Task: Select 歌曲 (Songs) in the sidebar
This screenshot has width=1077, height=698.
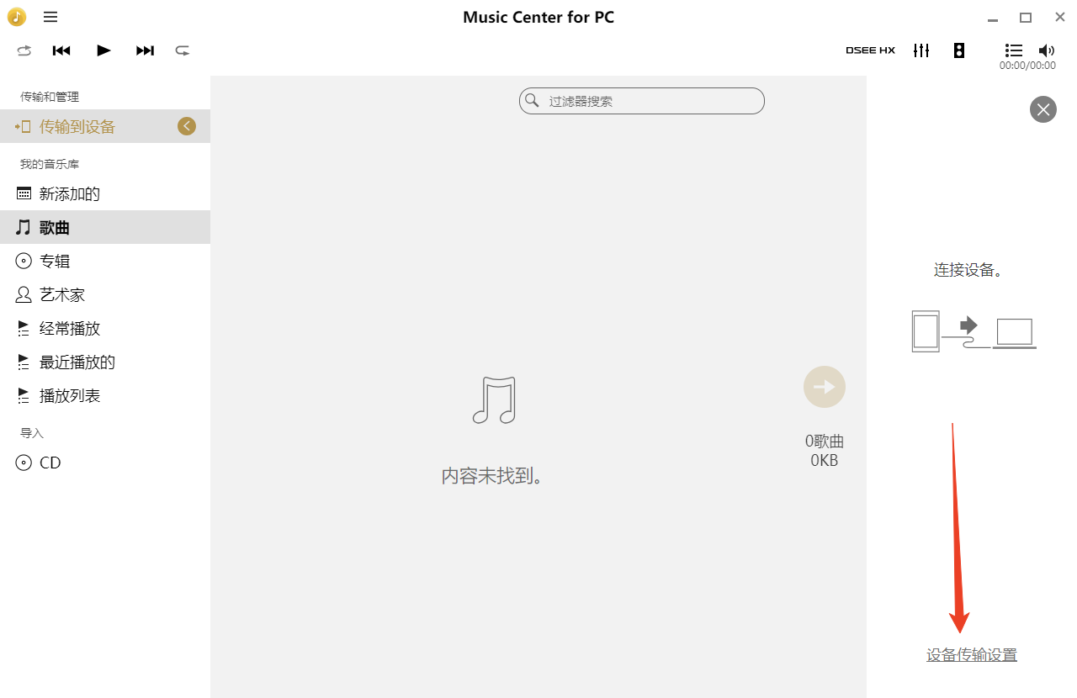Action: 55,227
